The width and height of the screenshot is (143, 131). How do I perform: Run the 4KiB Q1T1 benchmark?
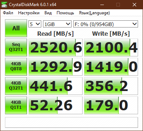point(16,105)
